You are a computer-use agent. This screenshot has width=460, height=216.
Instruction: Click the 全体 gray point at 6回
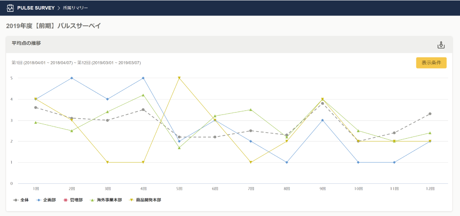click(x=215, y=137)
